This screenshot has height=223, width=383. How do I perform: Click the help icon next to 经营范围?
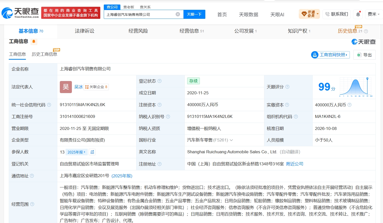coord(32,204)
